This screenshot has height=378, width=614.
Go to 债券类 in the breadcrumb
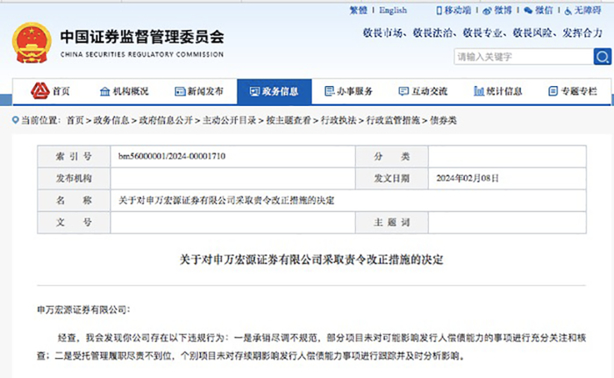point(443,120)
